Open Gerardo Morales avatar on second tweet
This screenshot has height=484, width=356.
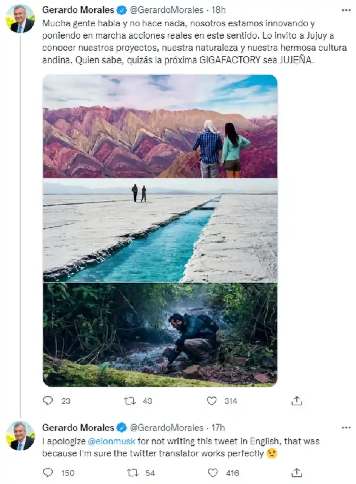pos(20,436)
